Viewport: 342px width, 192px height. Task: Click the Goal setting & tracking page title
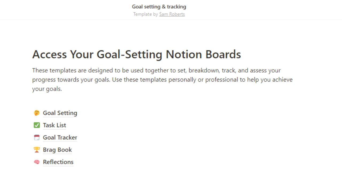coord(159,6)
